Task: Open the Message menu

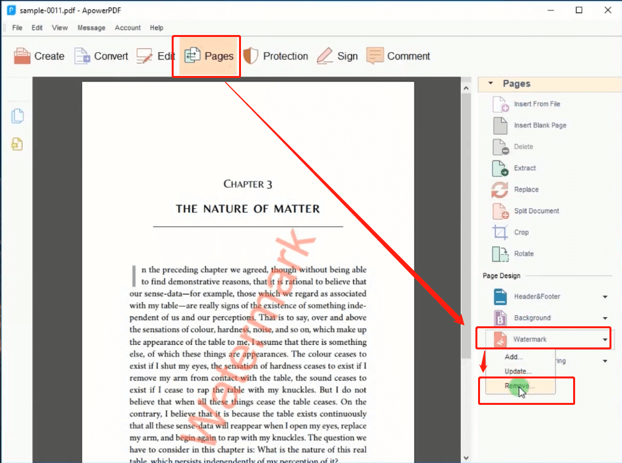Action: coord(91,28)
